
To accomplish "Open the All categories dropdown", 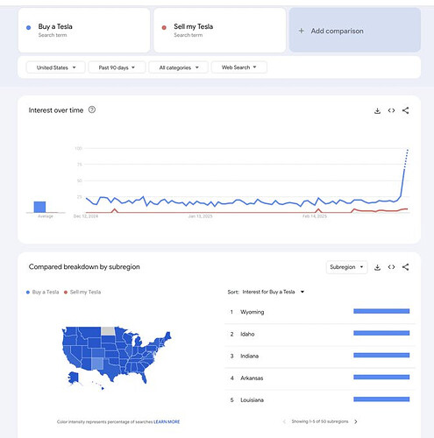I will point(179,67).
